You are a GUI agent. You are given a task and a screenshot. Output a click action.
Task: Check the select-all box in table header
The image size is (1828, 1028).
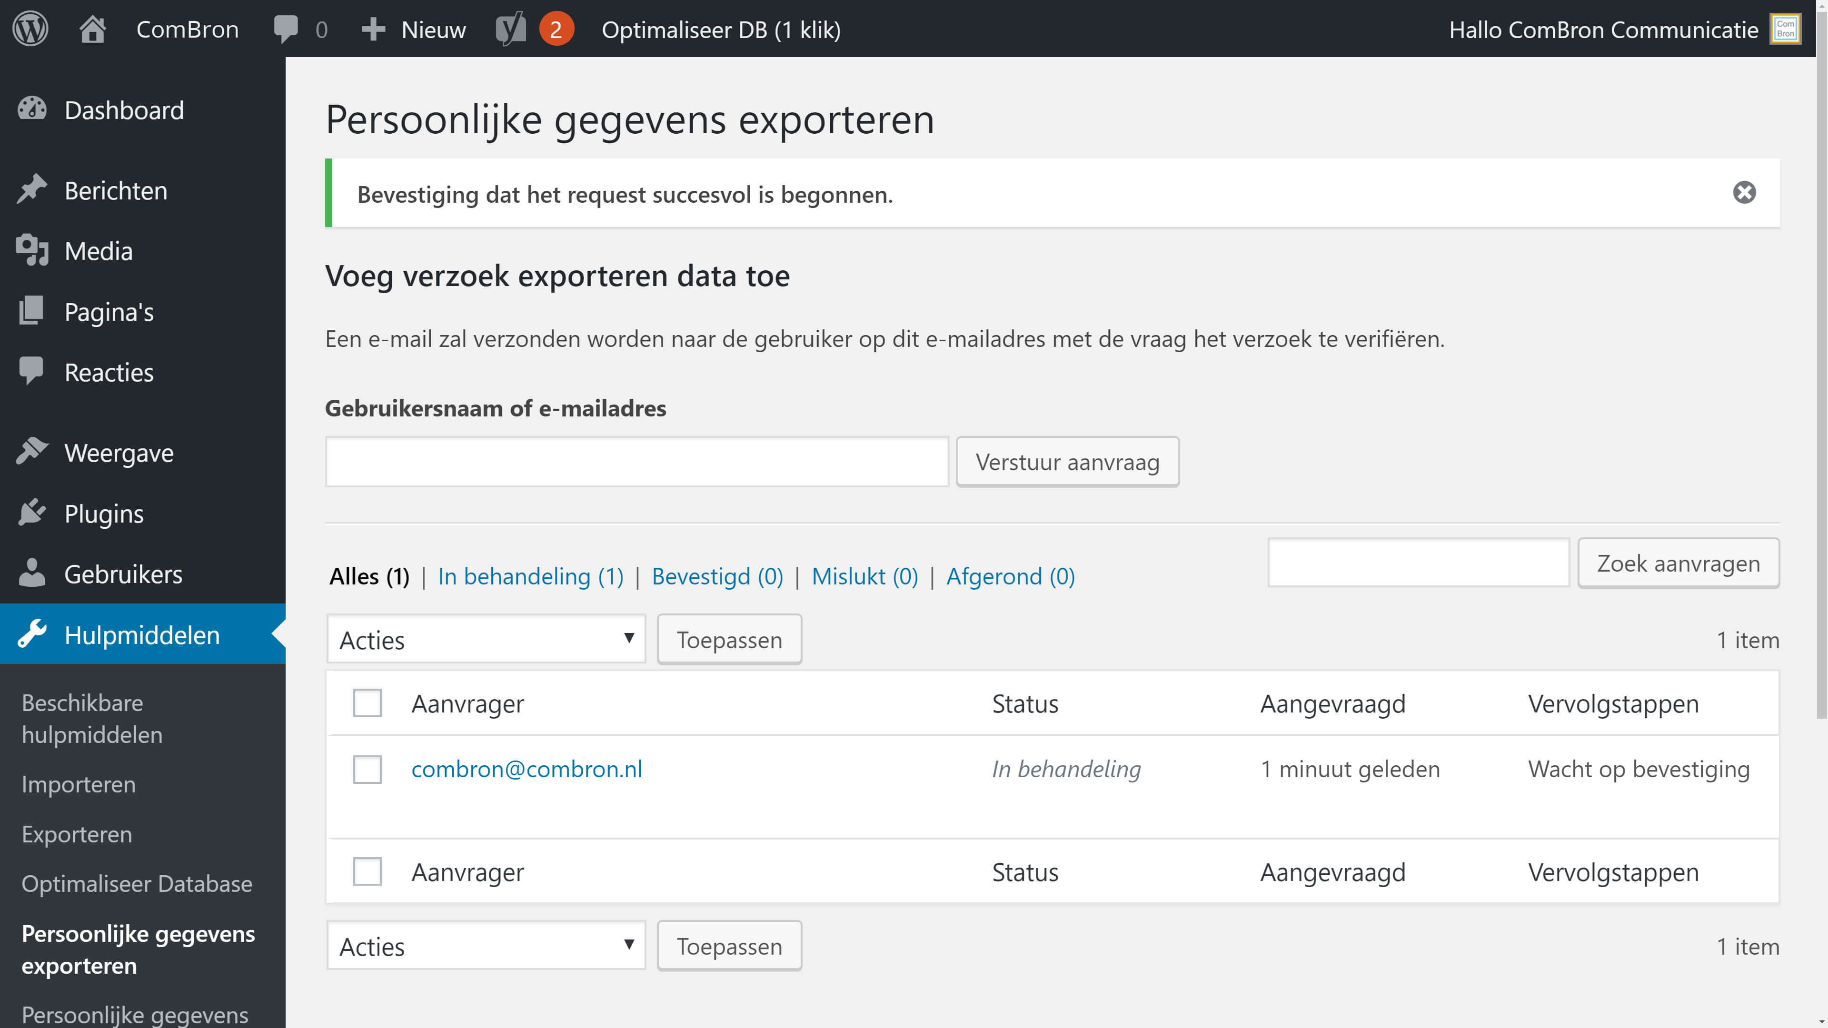click(x=367, y=703)
